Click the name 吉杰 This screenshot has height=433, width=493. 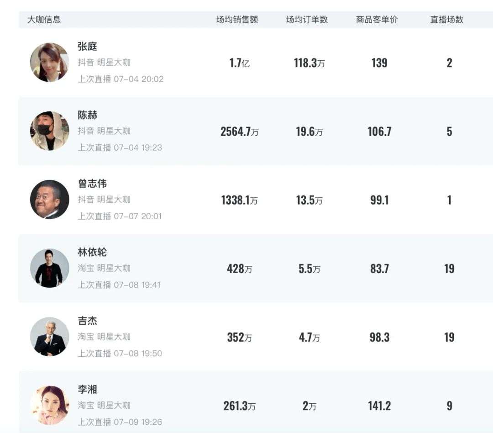[87, 321]
